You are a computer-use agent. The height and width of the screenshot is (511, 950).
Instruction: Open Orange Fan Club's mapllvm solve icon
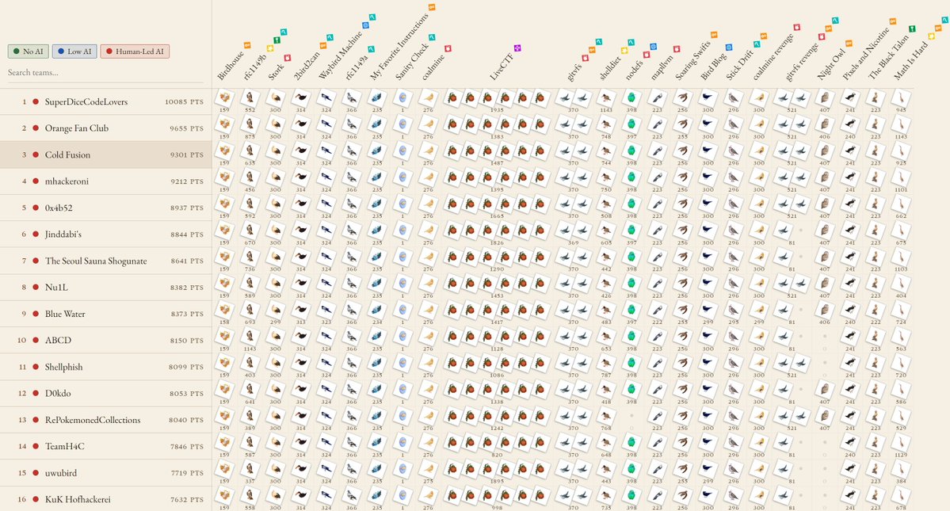(658, 124)
